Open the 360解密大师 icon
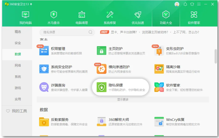The image size is (219, 138). (x=102, y=122)
